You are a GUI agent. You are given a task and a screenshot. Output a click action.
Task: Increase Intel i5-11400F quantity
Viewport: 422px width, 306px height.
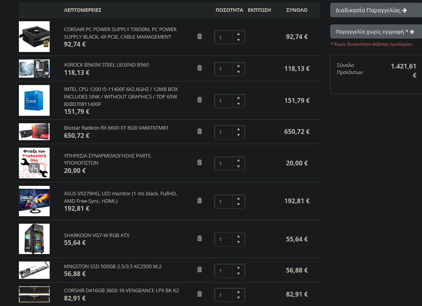click(x=238, y=98)
